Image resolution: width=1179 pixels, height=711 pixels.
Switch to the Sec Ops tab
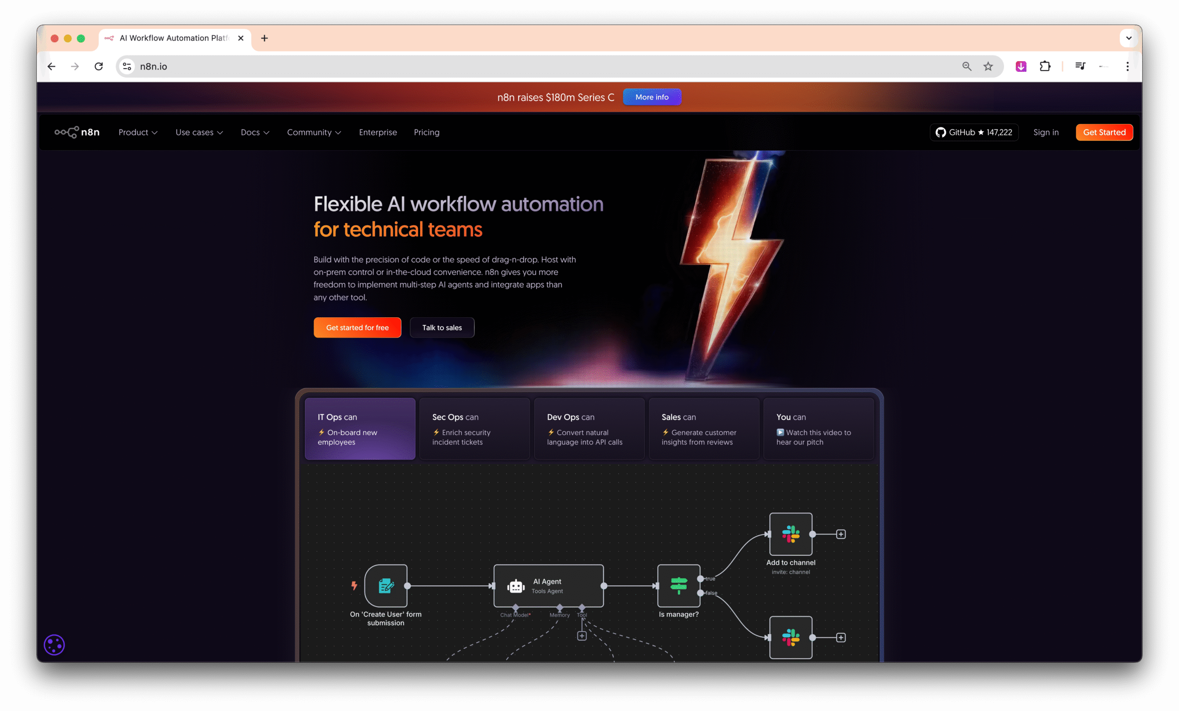[474, 429]
